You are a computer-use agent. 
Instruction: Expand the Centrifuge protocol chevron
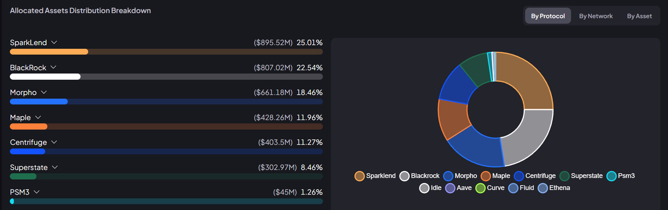coord(54,142)
